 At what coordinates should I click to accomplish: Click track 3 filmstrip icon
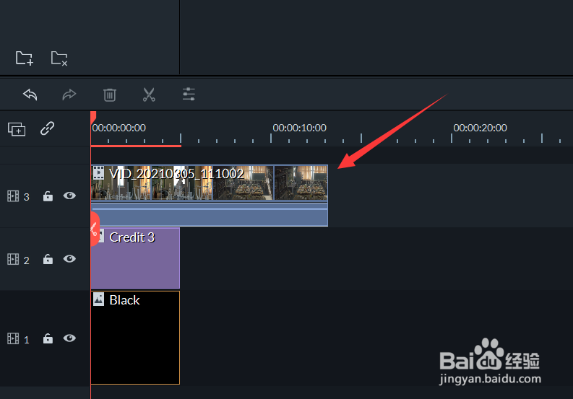tap(13, 196)
